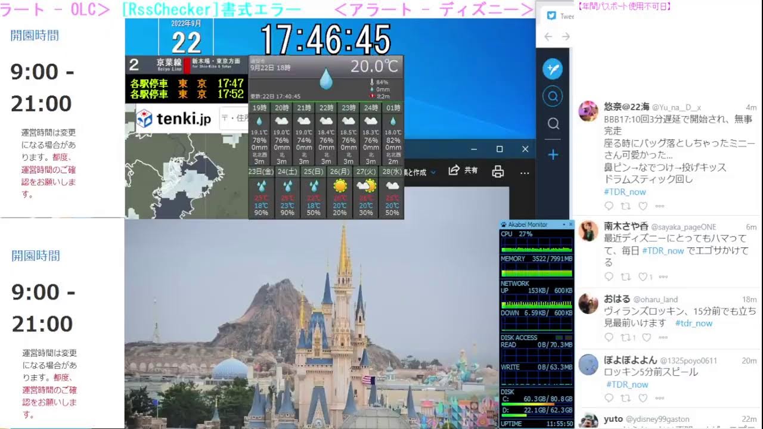Focus the tenki.jp address search field

point(234,119)
